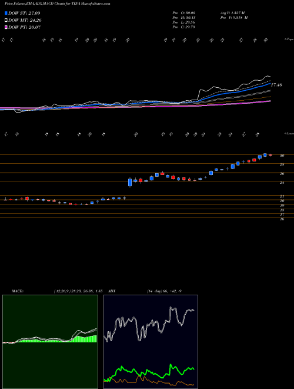Image resolution: width=294 pixels, height=389 pixels.
Task: Click the 'Avg V: 1.327 M' volume text
Action: 232,13
